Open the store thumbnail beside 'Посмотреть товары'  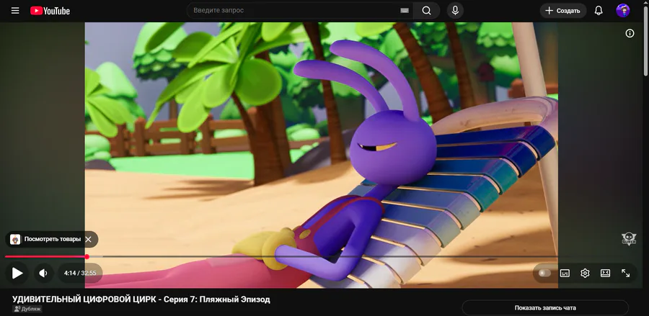click(x=15, y=239)
